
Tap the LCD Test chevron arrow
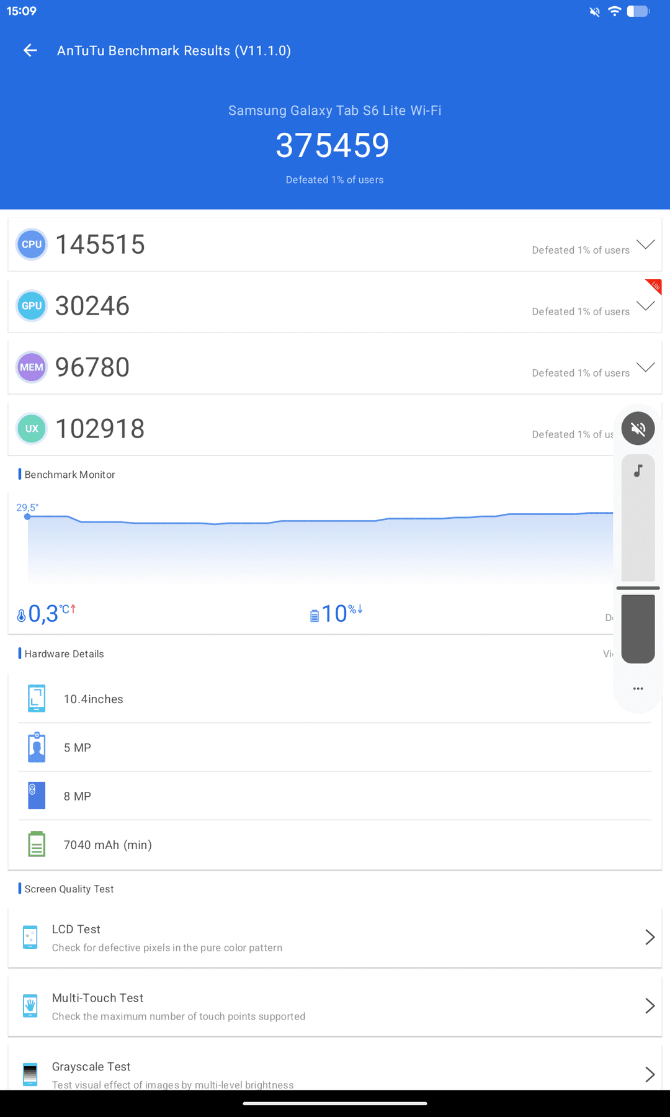coord(650,937)
